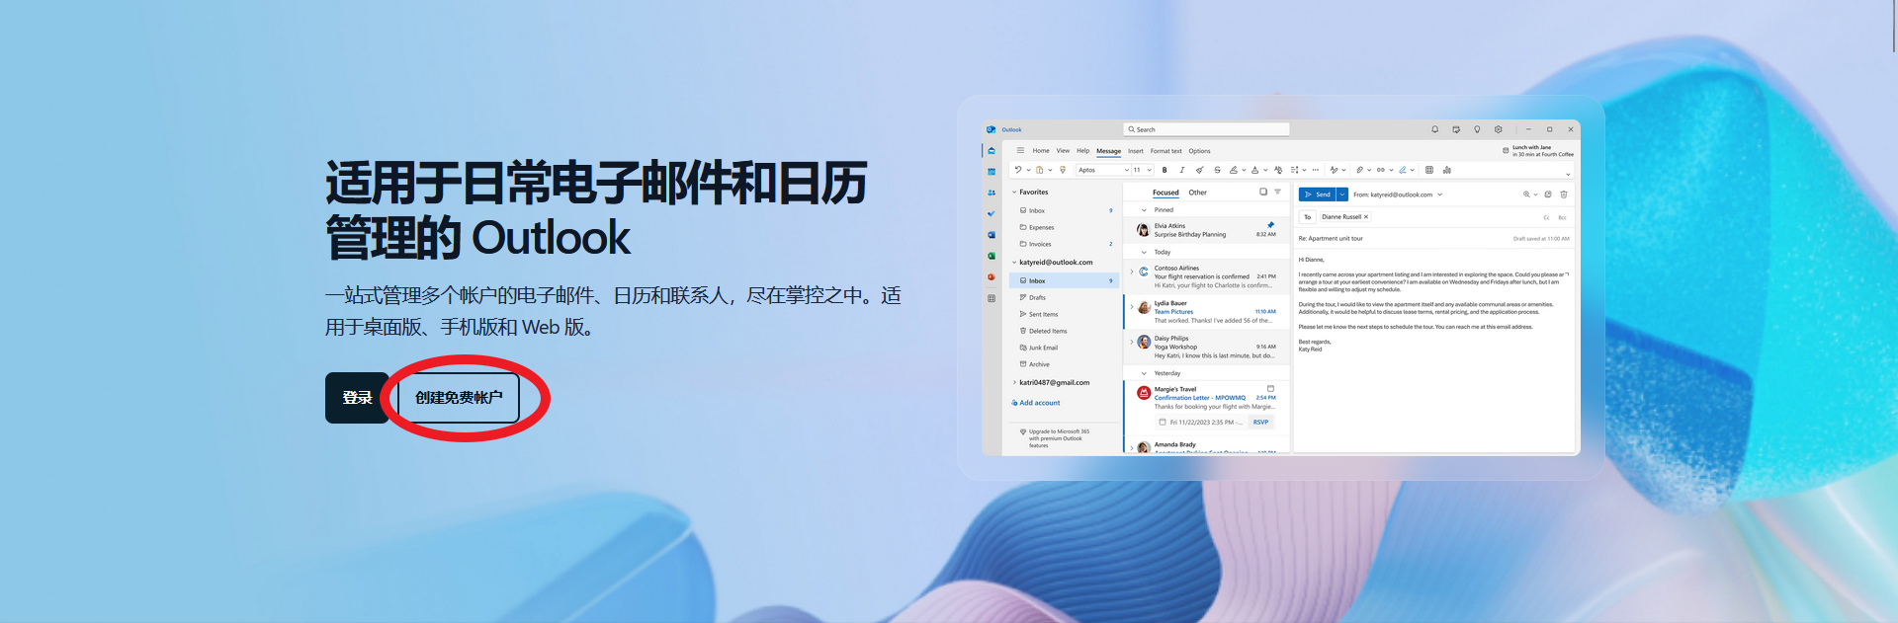1898x623 pixels.
Task: Discard draft using the trash icon
Action: 1563,195
